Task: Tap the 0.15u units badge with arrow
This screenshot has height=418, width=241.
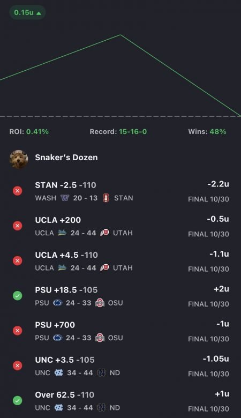Action: [27, 12]
